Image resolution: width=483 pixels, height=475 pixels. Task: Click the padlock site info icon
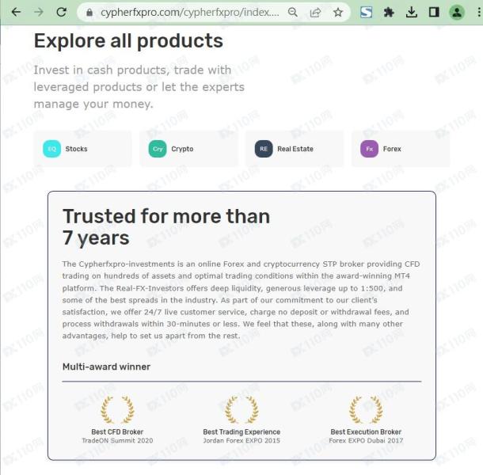[x=89, y=13]
